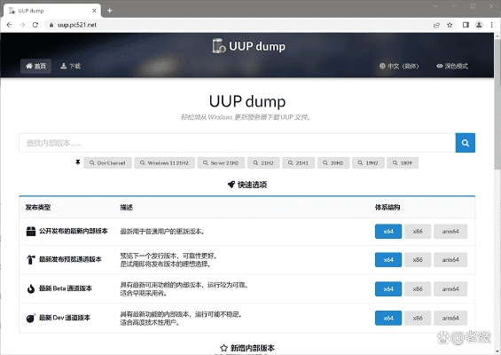The image size is (501, 355).
Task: Open the browser three-dot menu
Action: (x=491, y=25)
